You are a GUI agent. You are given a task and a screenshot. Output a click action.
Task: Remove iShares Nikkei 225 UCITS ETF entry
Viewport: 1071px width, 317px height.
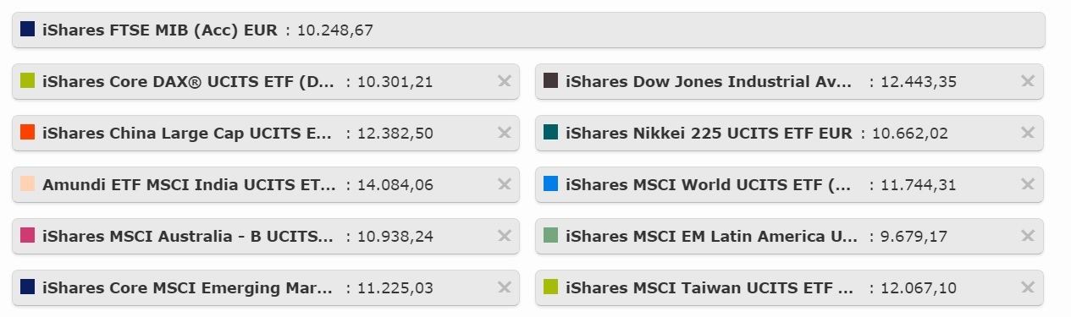pos(1028,133)
